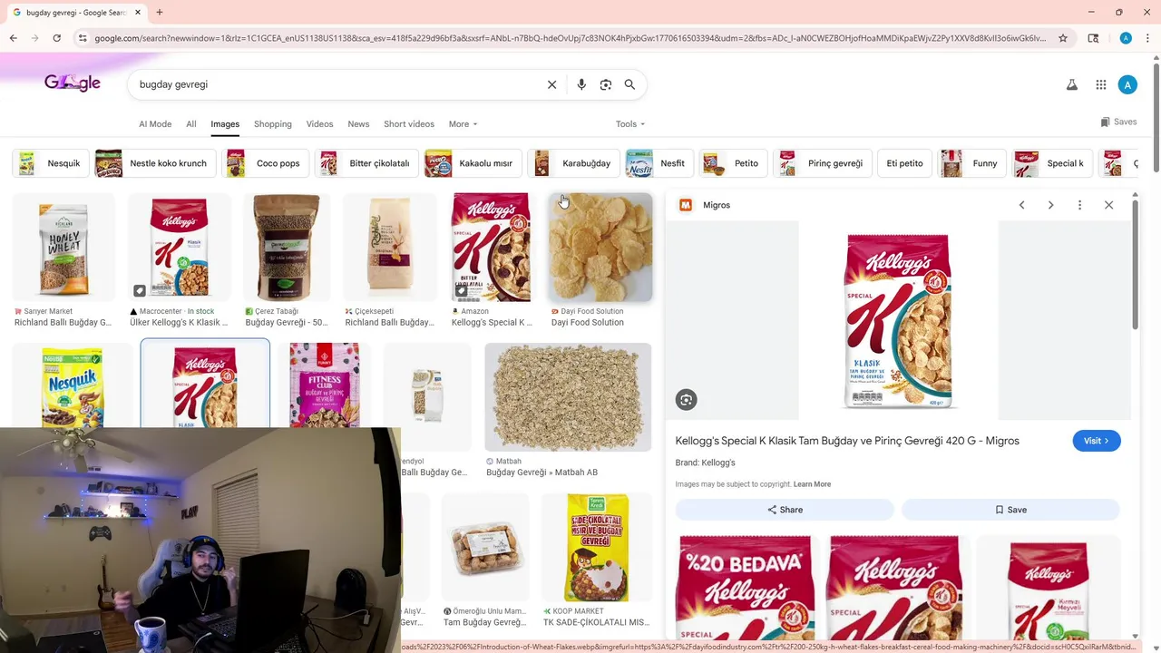This screenshot has height=653, width=1161.
Task: Click the Migros source favicon in the preview panel
Action: [686, 205]
